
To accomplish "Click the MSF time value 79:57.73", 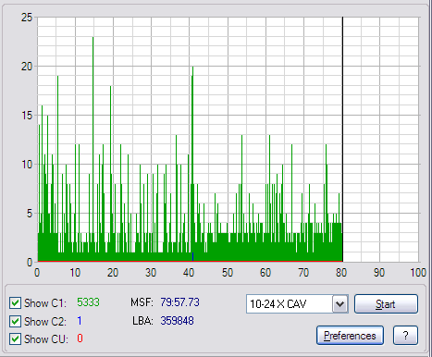I will pos(179,302).
